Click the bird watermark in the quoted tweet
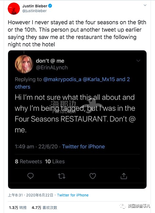Image resolution: width=155 pixels, height=213 pixels. [91, 106]
